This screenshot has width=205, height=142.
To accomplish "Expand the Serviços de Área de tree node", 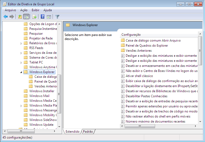I will [21, 53].
